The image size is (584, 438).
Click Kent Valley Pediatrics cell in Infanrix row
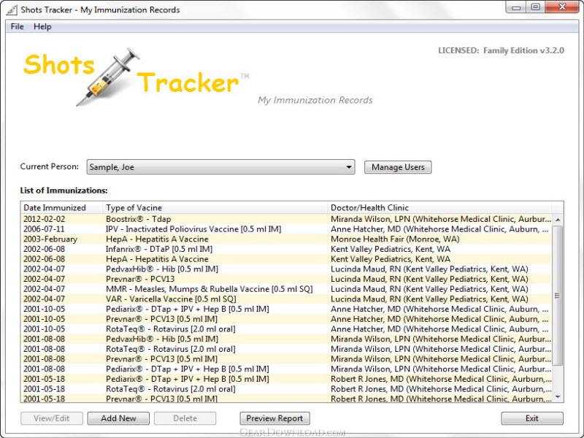391,249
